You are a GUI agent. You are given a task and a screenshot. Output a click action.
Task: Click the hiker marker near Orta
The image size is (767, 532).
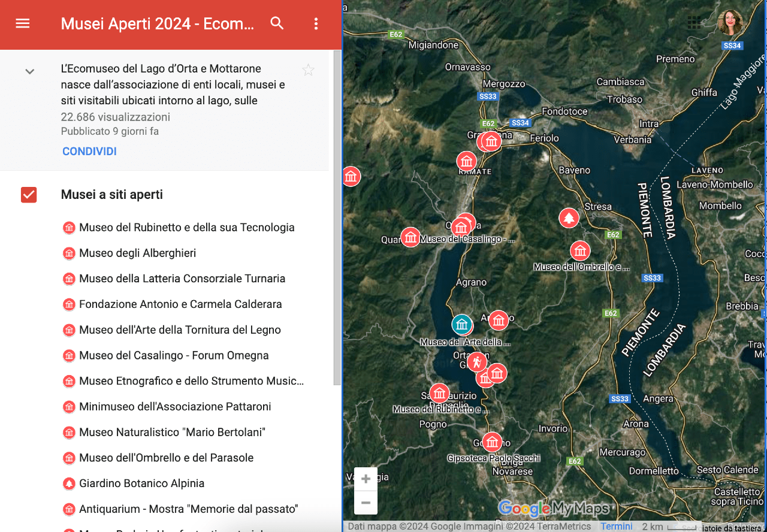[477, 362]
